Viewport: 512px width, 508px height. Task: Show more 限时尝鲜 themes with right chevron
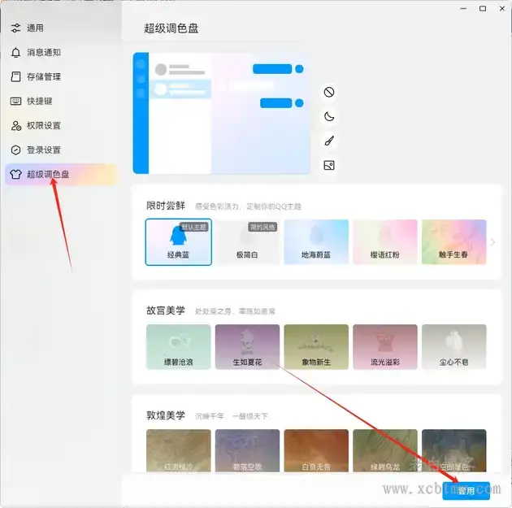(x=492, y=242)
